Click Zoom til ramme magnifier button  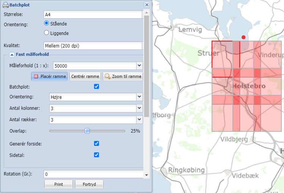coord(123,76)
